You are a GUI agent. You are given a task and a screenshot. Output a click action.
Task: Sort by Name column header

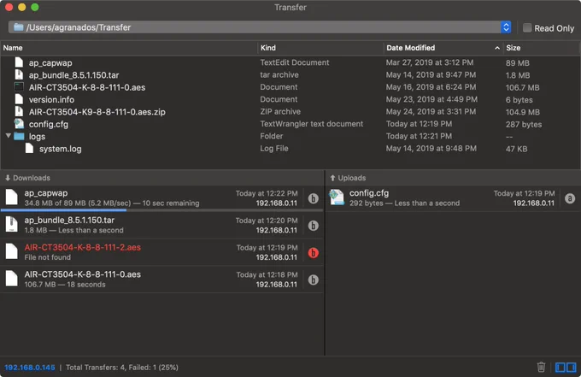tap(13, 48)
